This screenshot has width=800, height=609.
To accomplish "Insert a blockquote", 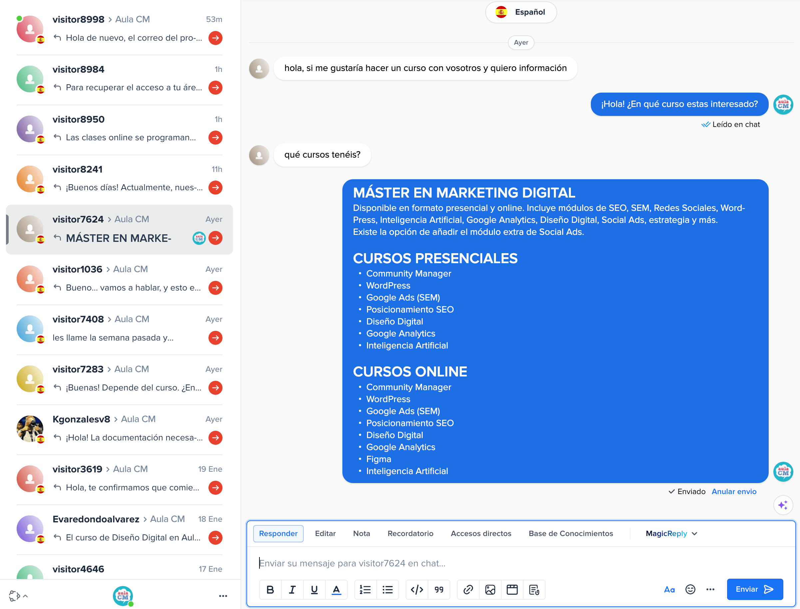I will [x=439, y=590].
